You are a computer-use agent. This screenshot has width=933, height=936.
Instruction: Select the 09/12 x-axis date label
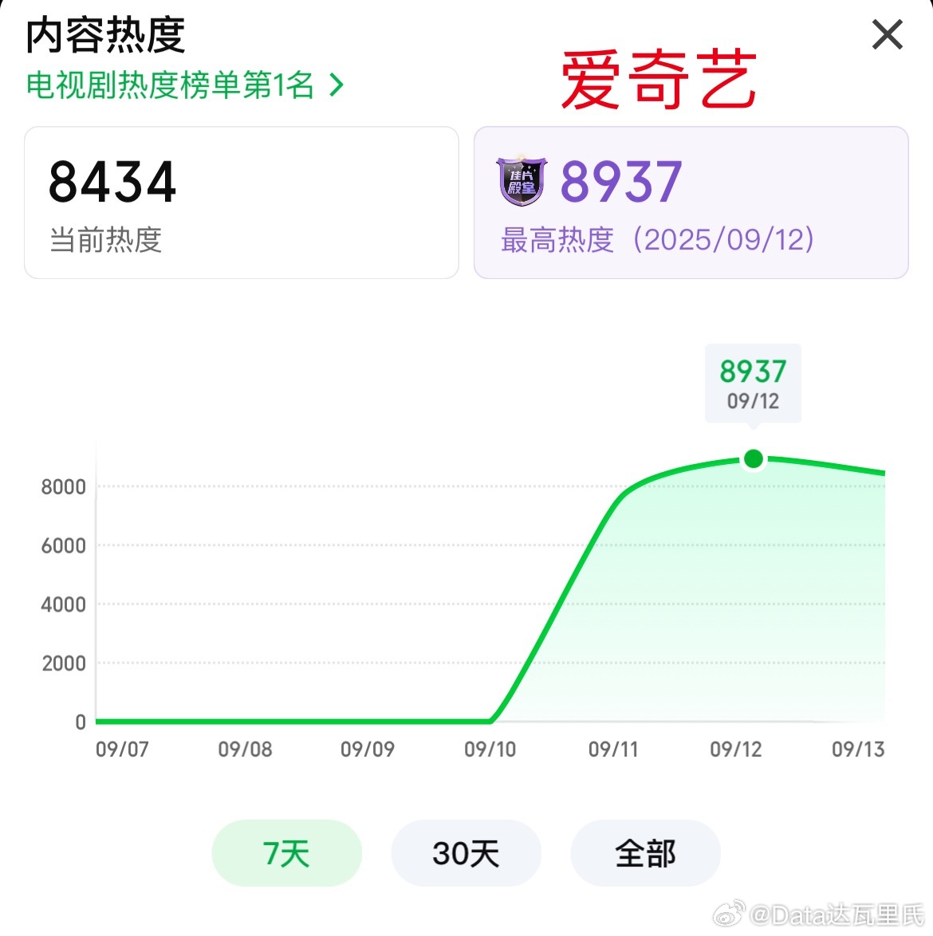tap(736, 749)
